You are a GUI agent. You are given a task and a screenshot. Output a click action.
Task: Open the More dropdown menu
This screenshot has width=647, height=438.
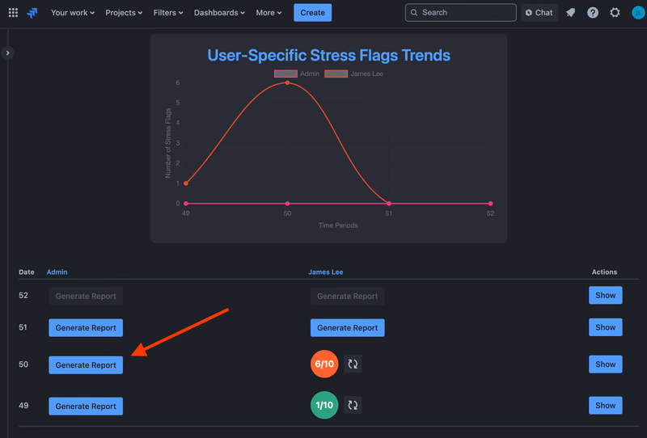pyautogui.click(x=269, y=13)
